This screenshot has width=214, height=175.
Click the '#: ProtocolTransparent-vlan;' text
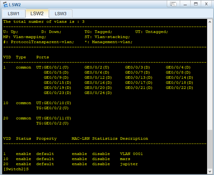[x=38, y=42]
